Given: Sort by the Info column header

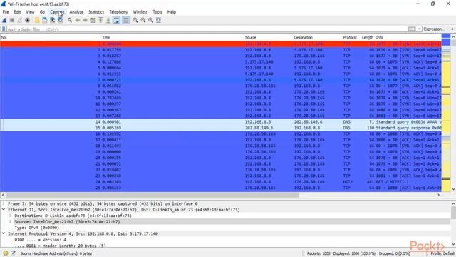Looking at the screenshot, I should tap(408, 37).
